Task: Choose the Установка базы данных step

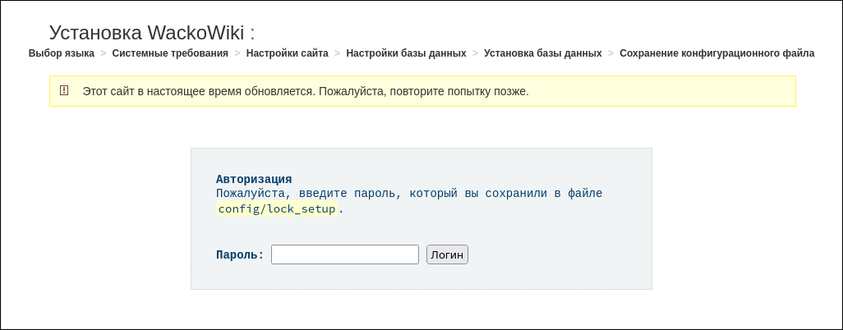Action: [543, 53]
